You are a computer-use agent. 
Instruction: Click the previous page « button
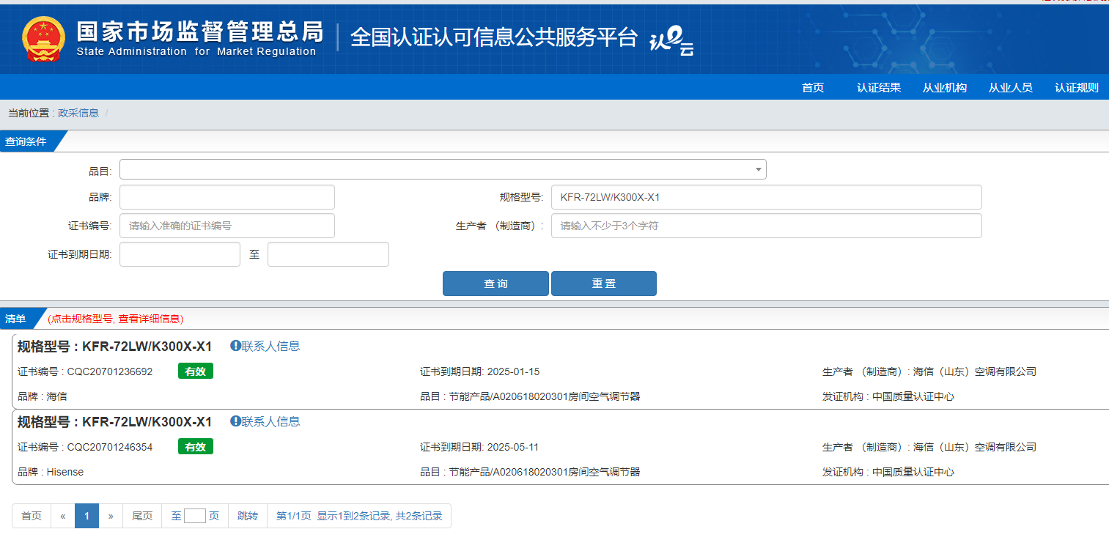[x=63, y=516]
